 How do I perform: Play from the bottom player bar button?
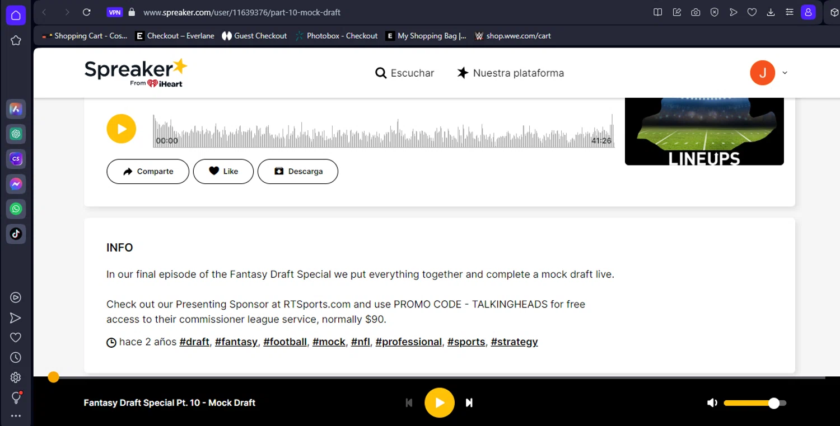pyautogui.click(x=440, y=403)
